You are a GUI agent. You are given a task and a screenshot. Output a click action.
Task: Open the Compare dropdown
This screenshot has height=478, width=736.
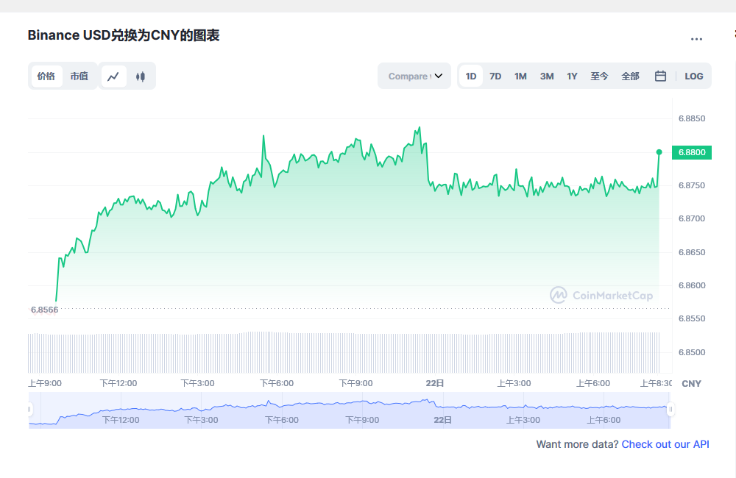(x=414, y=76)
